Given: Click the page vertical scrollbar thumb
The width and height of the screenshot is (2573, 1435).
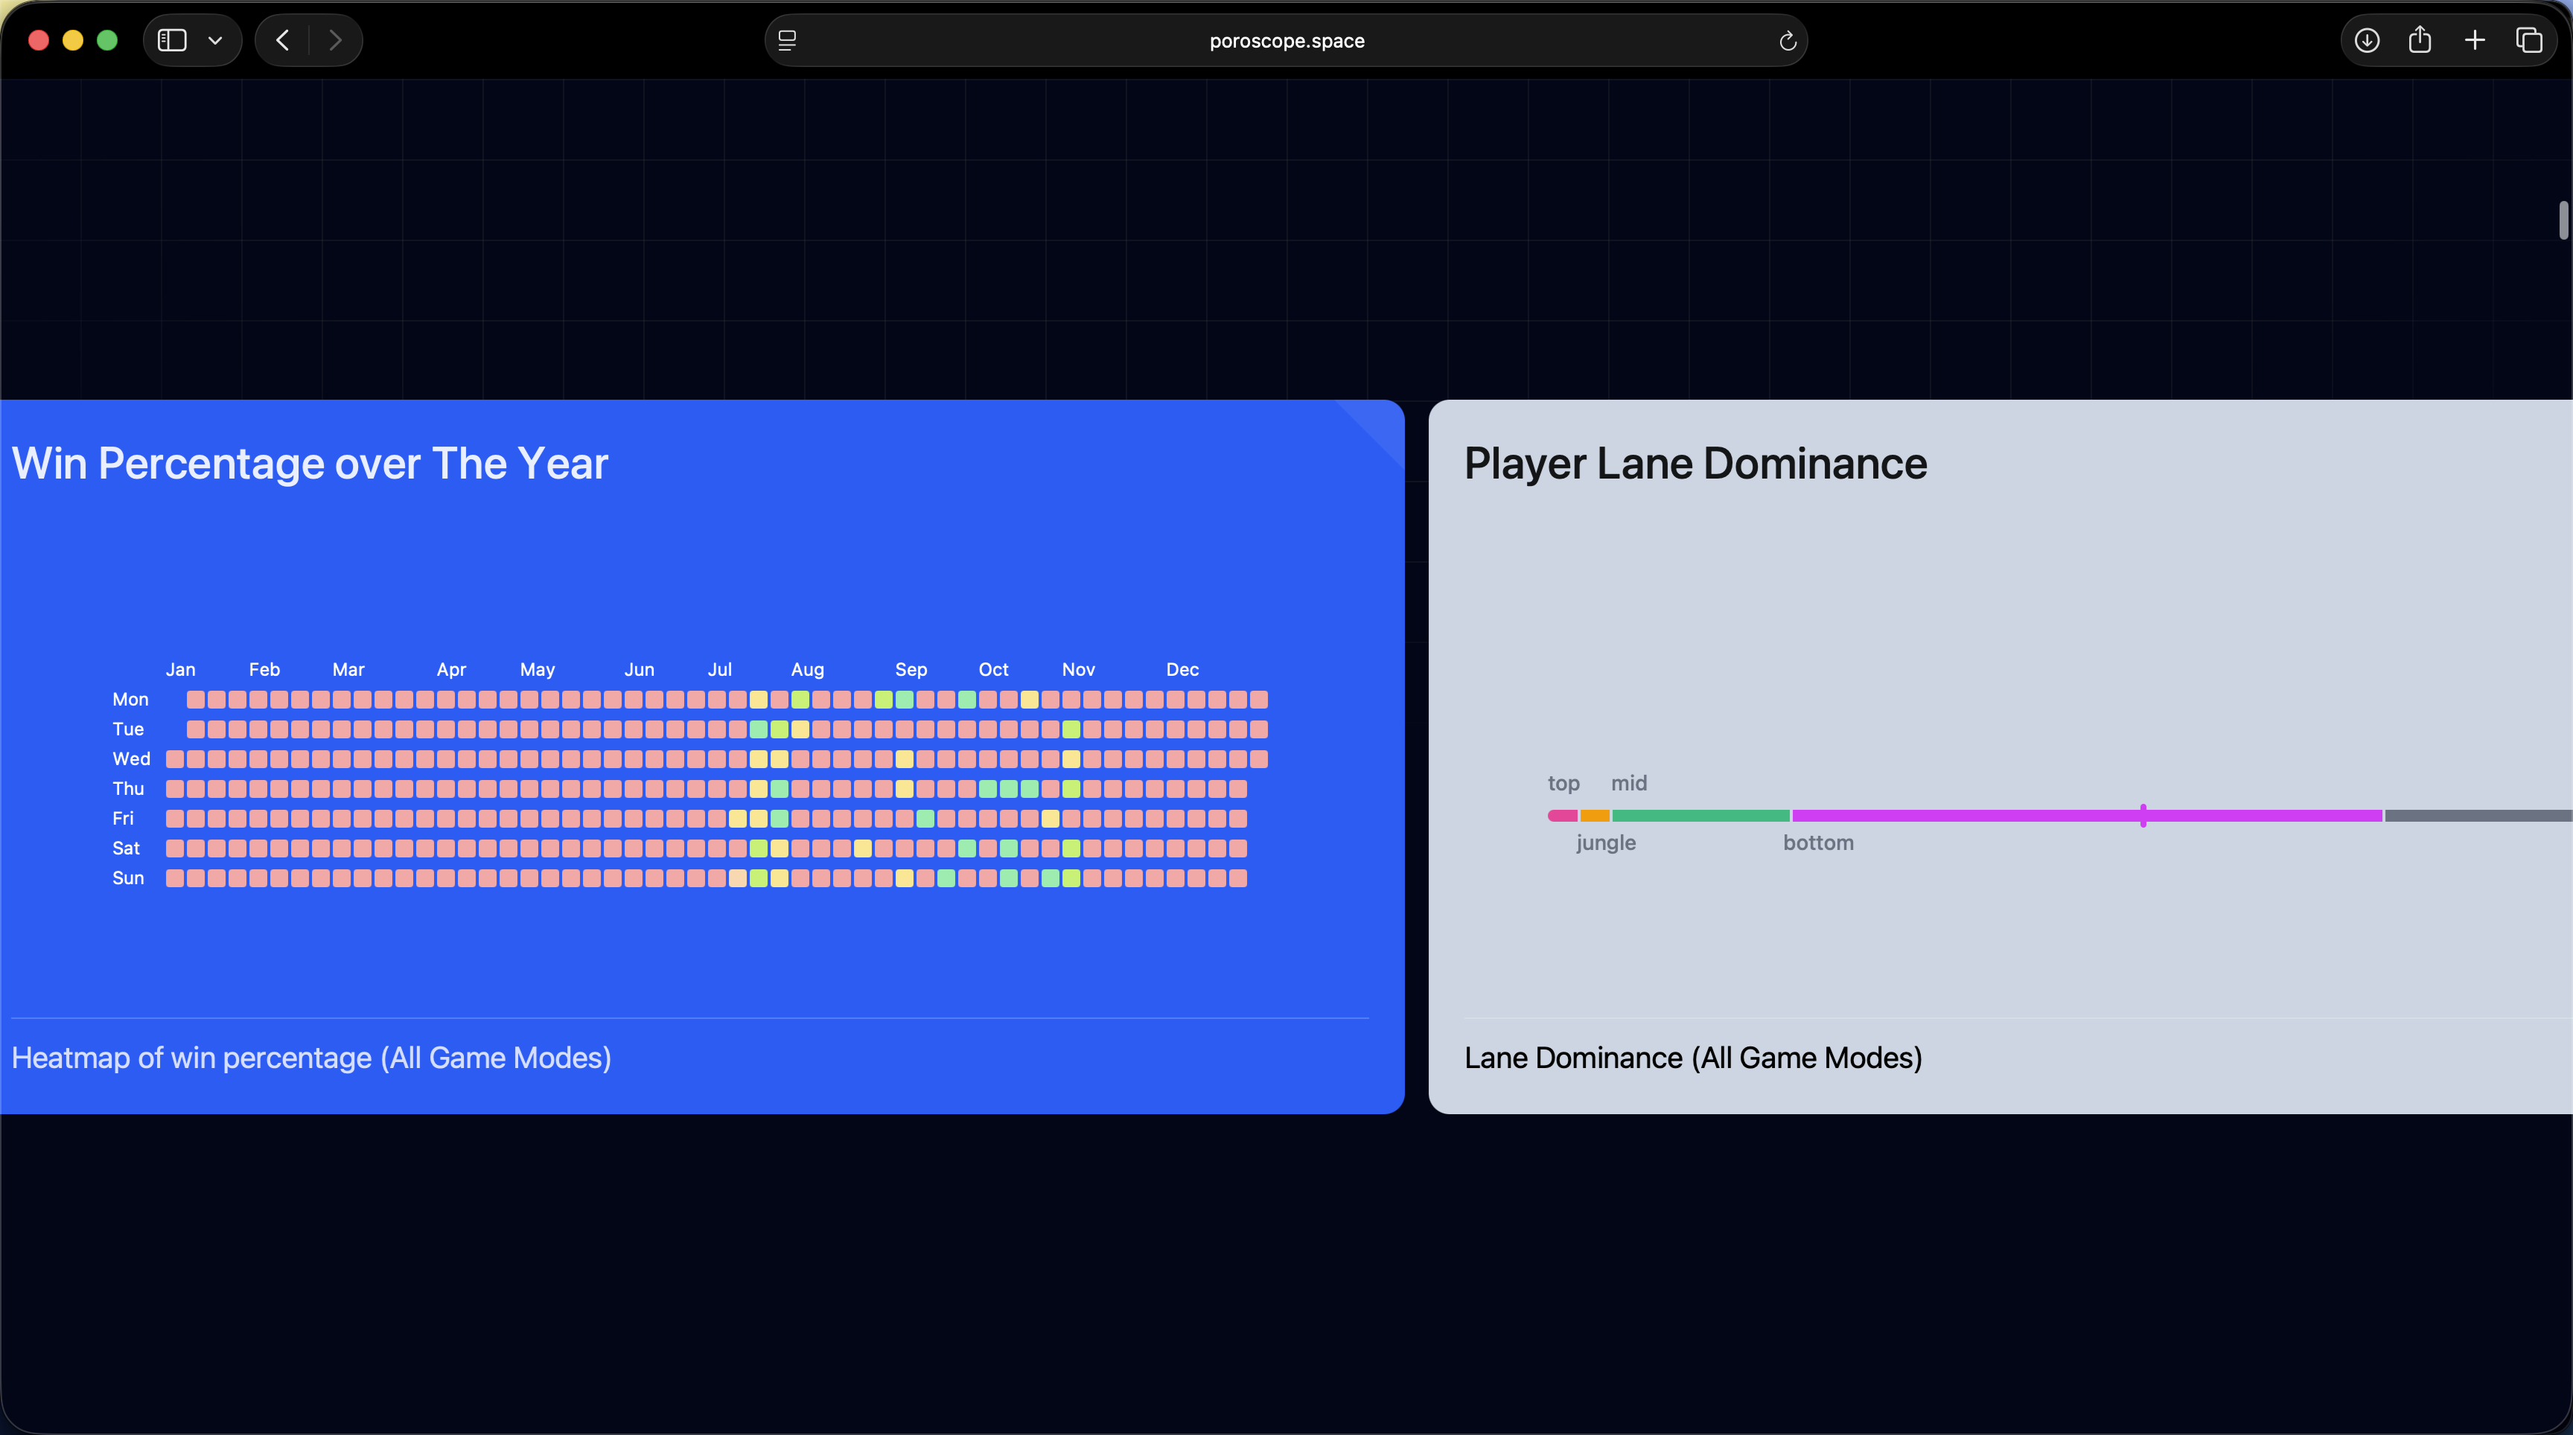Looking at the screenshot, I should [2563, 220].
